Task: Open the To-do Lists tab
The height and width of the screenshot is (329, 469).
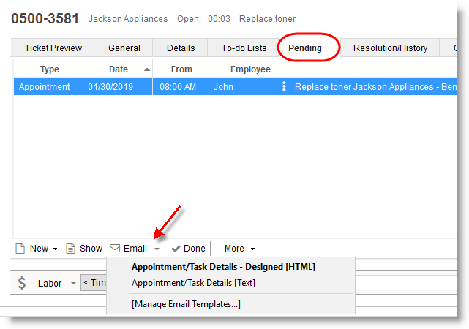Action: click(244, 48)
